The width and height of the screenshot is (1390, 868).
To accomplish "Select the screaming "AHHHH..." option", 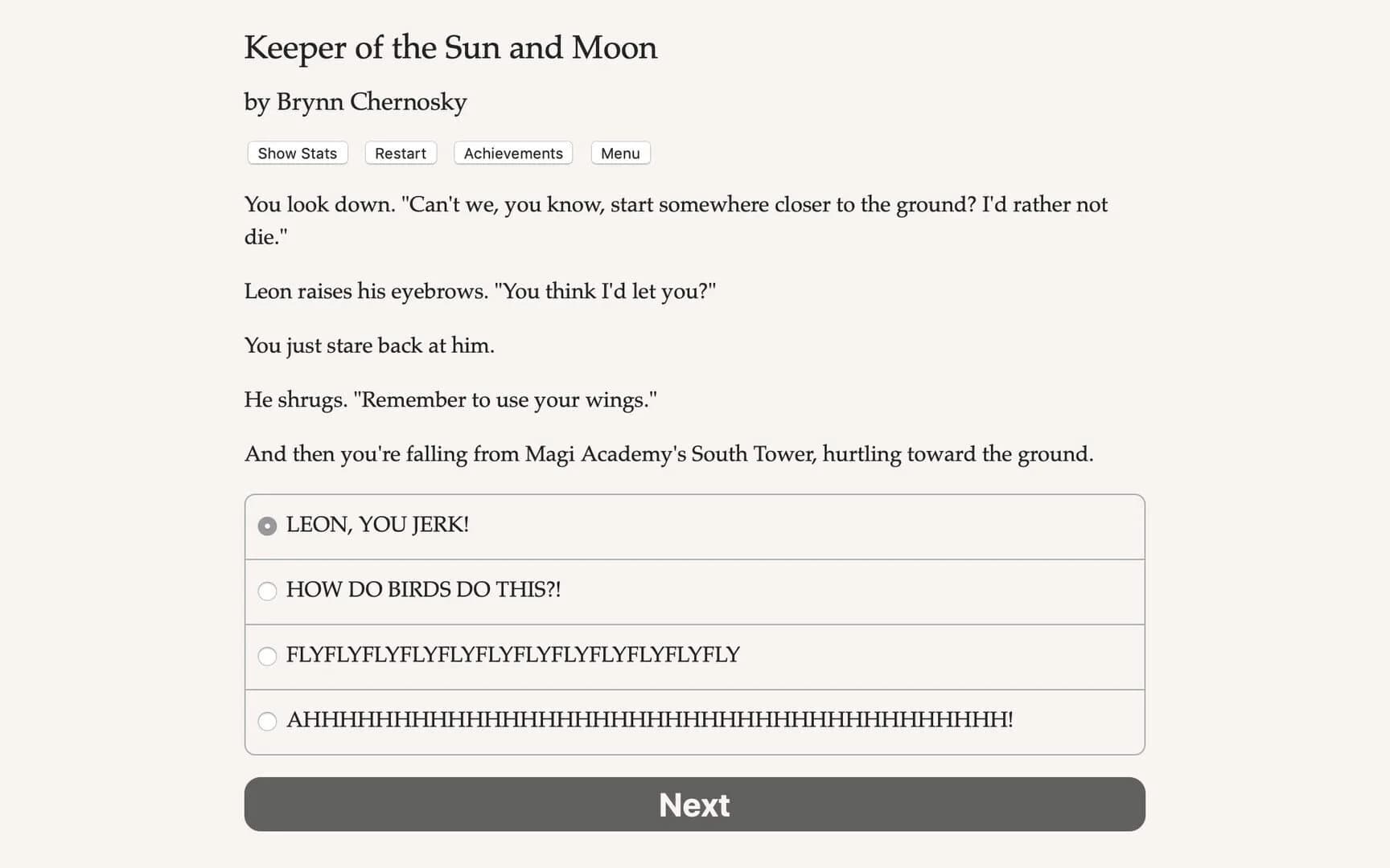I will coord(649,721).
